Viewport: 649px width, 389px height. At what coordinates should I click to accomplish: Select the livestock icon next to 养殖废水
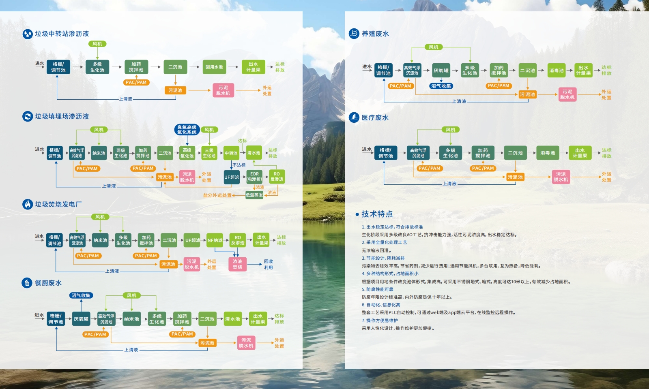point(354,34)
